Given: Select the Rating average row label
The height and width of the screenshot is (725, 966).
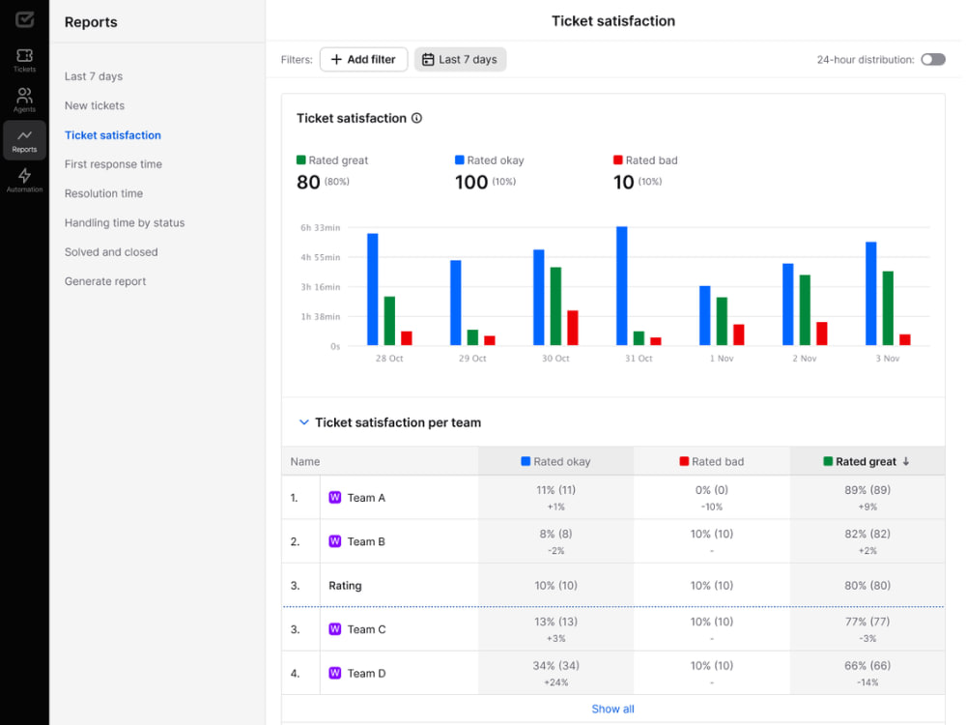Looking at the screenshot, I should point(345,585).
